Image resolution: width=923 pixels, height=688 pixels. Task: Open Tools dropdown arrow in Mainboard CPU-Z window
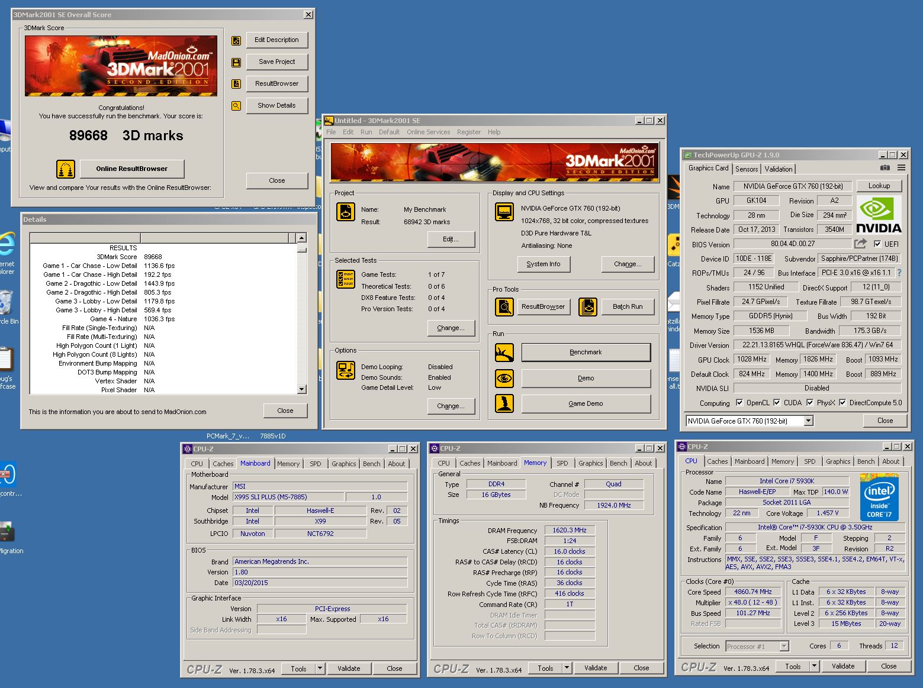[320, 668]
